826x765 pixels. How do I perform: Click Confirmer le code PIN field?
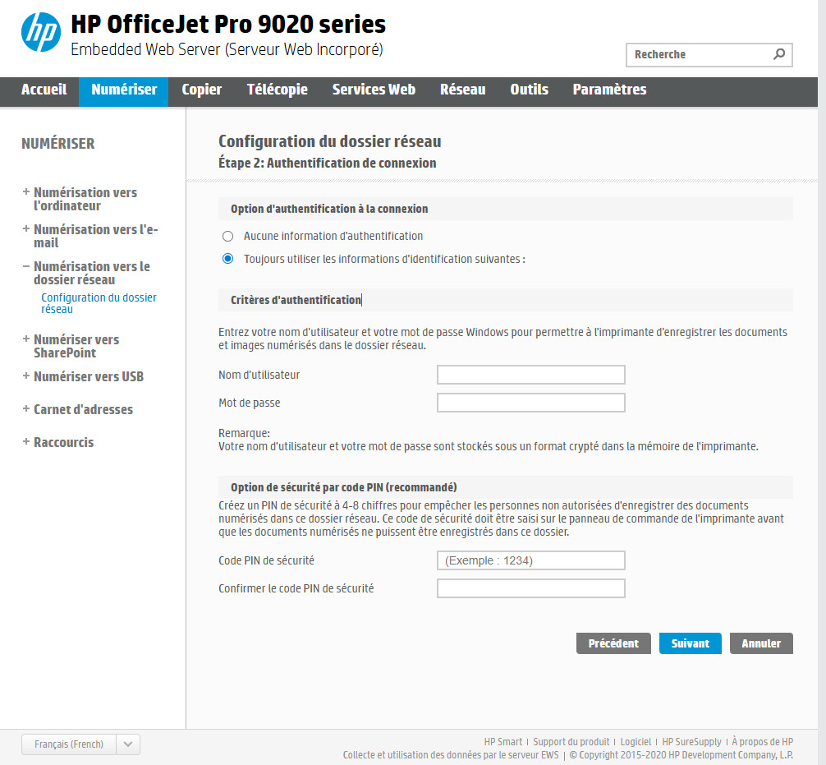(x=531, y=588)
